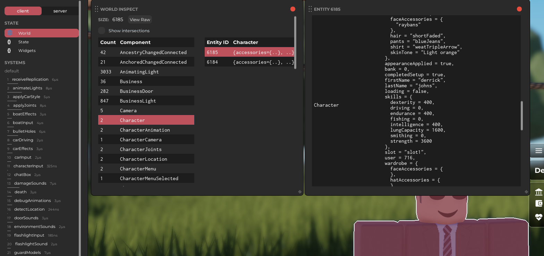Image resolution: width=544 pixels, height=256 pixels.
Task: Select the Camera component row
Action: [146, 111]
